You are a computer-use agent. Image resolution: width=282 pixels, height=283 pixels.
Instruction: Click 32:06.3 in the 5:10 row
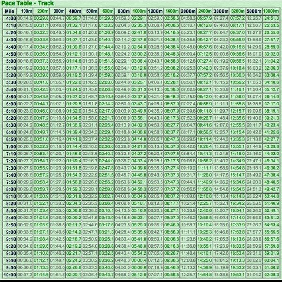(271, 68)
